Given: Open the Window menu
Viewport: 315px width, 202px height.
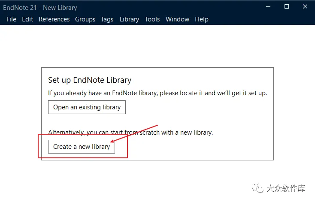Looking at the screenshot, I should (177, 19).
